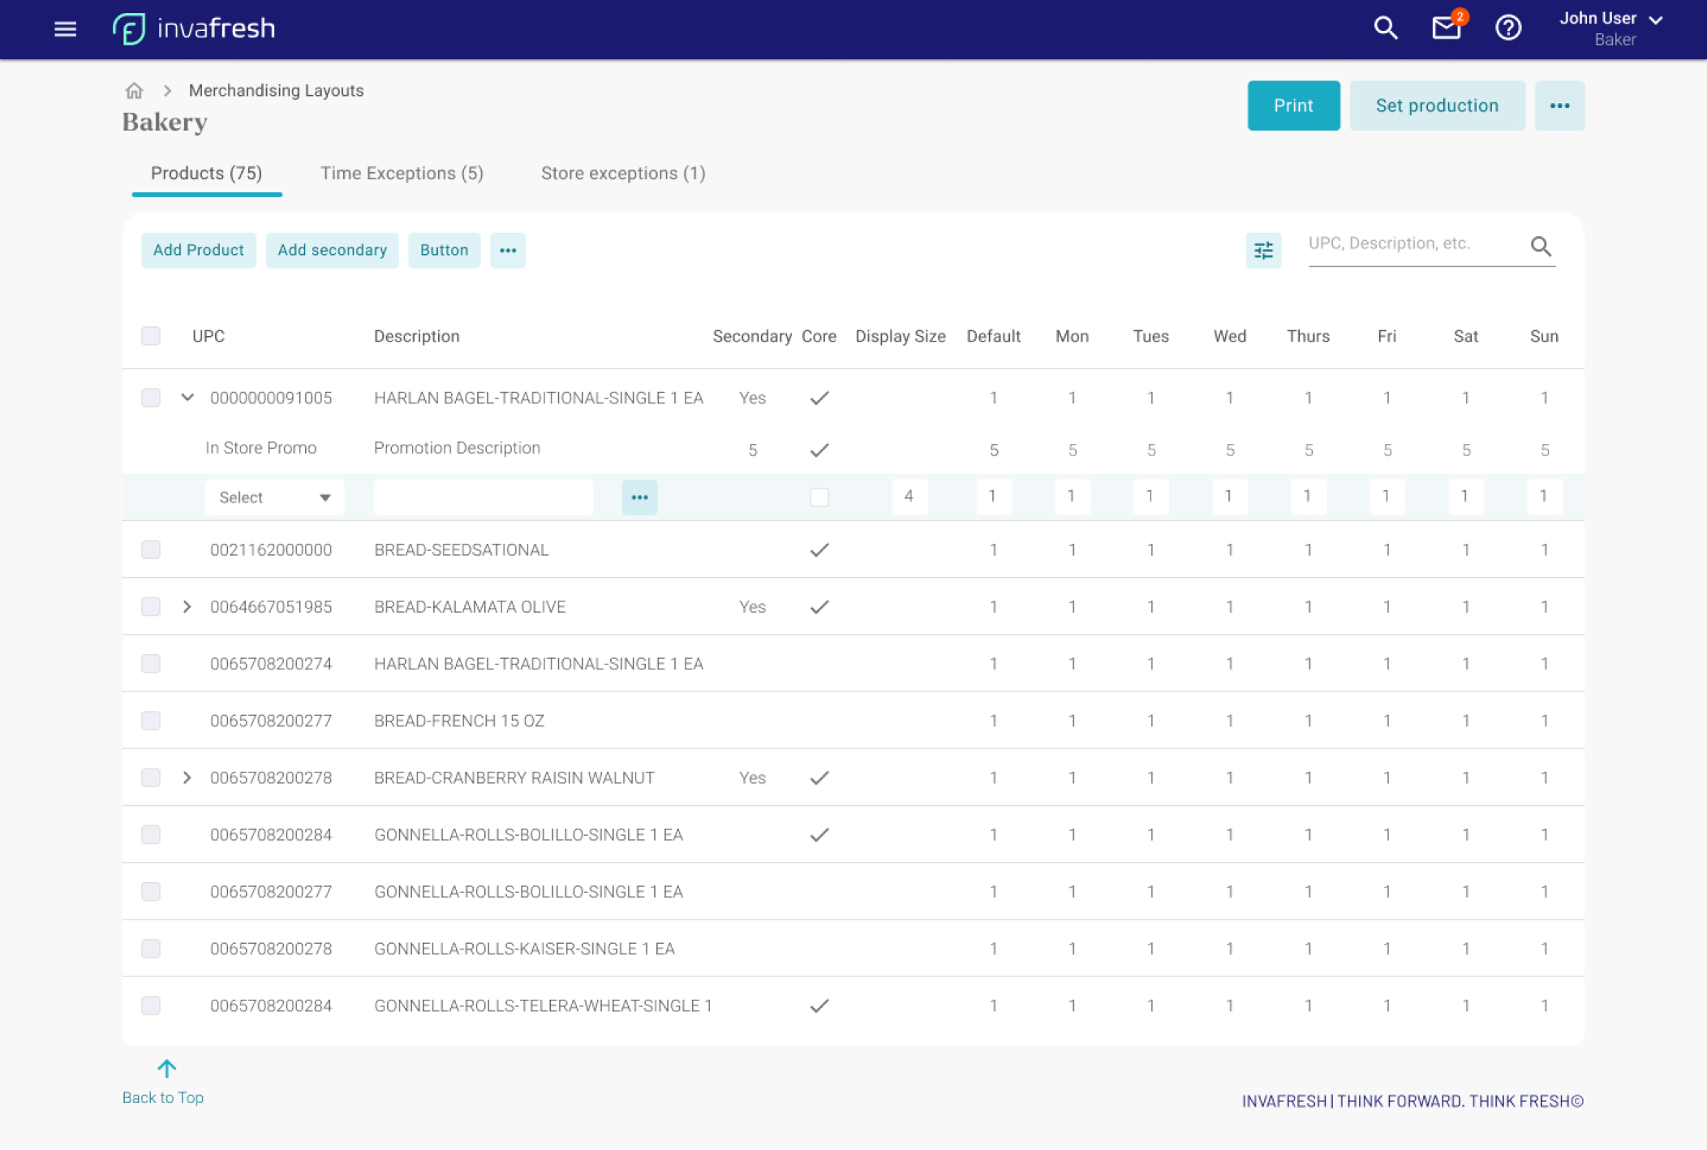This screenshot has width=1707, height=1150.
Task: Click the search icon in header
Action: coord(1386,28)
